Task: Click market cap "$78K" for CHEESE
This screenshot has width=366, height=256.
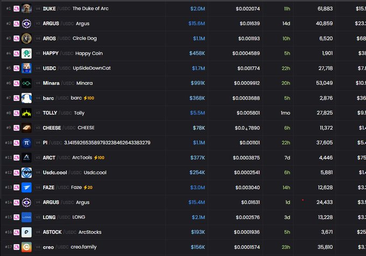Action: click(x=199, y=128)
